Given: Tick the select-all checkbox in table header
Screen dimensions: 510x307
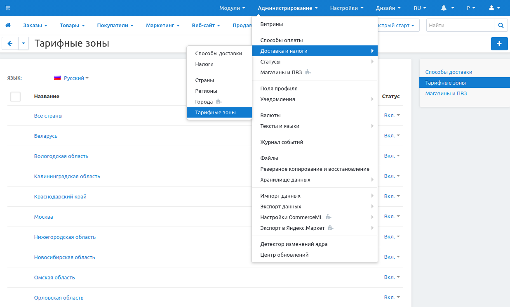Looking at the screenshot, I should pos(15,97).
